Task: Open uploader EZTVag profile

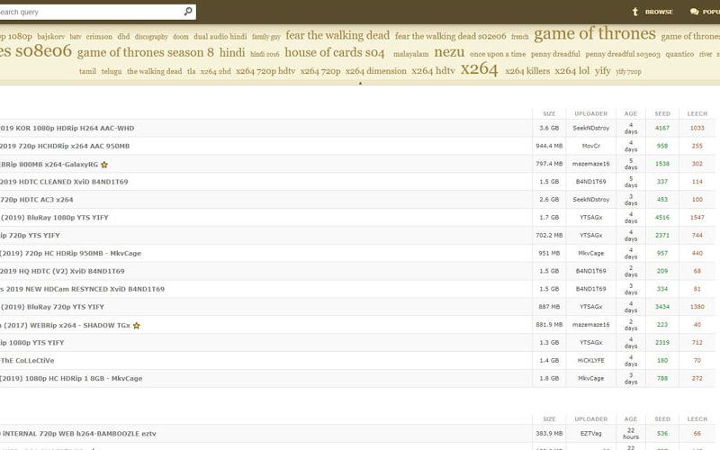Action: coord(591,434)
